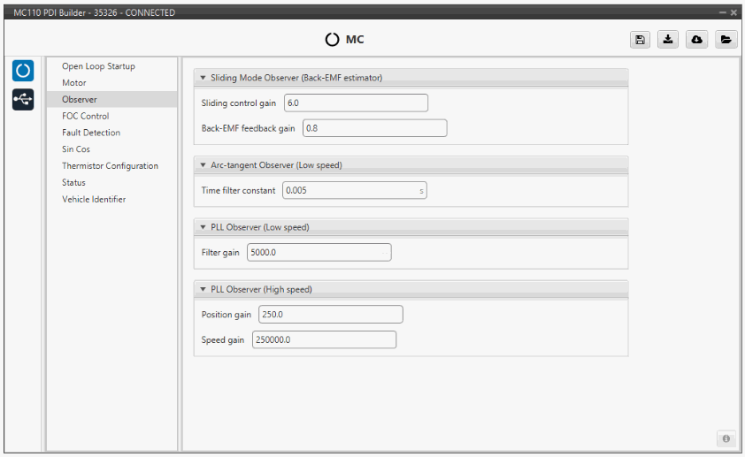
Task: Click the info icon at bottom right
Action: (726, 438)
